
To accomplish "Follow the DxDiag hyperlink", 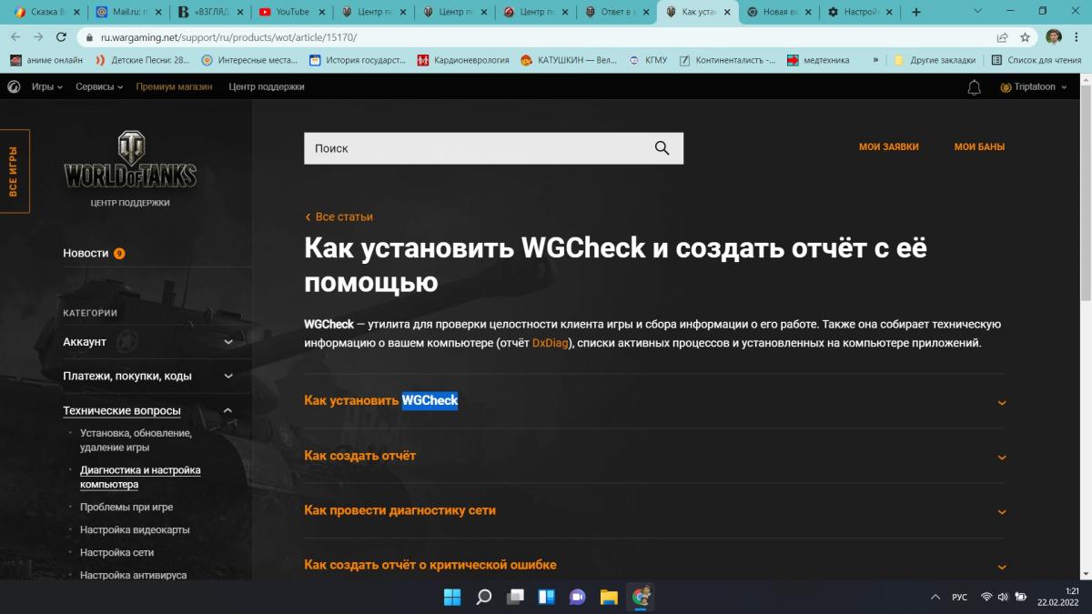I will pos(550,343).
